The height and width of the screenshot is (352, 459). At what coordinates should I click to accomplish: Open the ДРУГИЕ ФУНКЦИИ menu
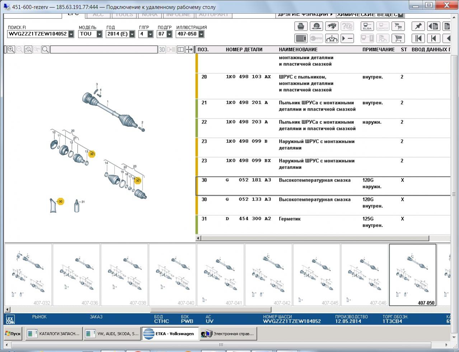(305, 15)
